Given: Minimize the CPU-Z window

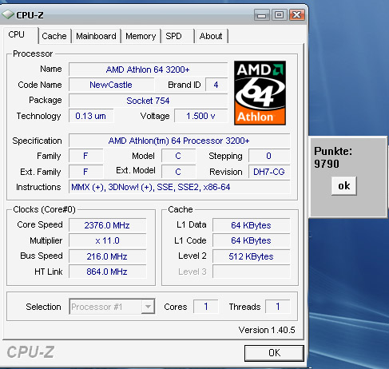Looking at the screenshot, I should pyautogui.click(x=262, y=15).
